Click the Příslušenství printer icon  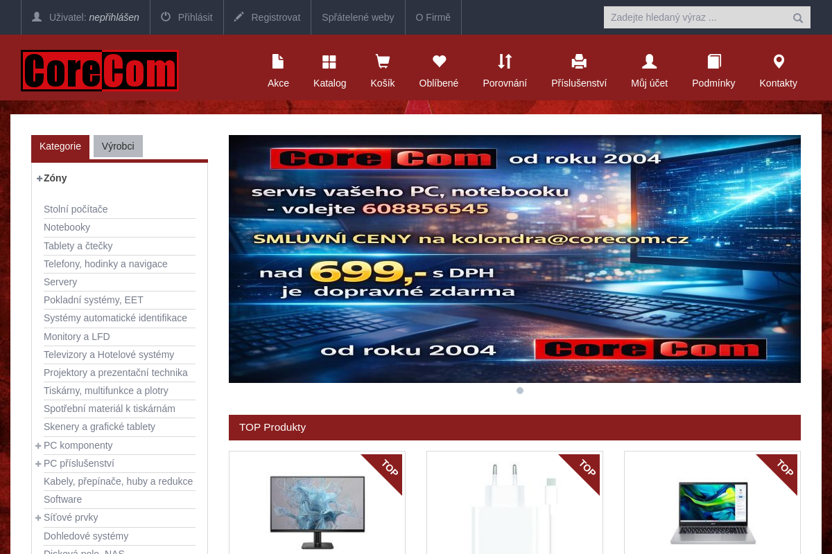click(579, 61)
